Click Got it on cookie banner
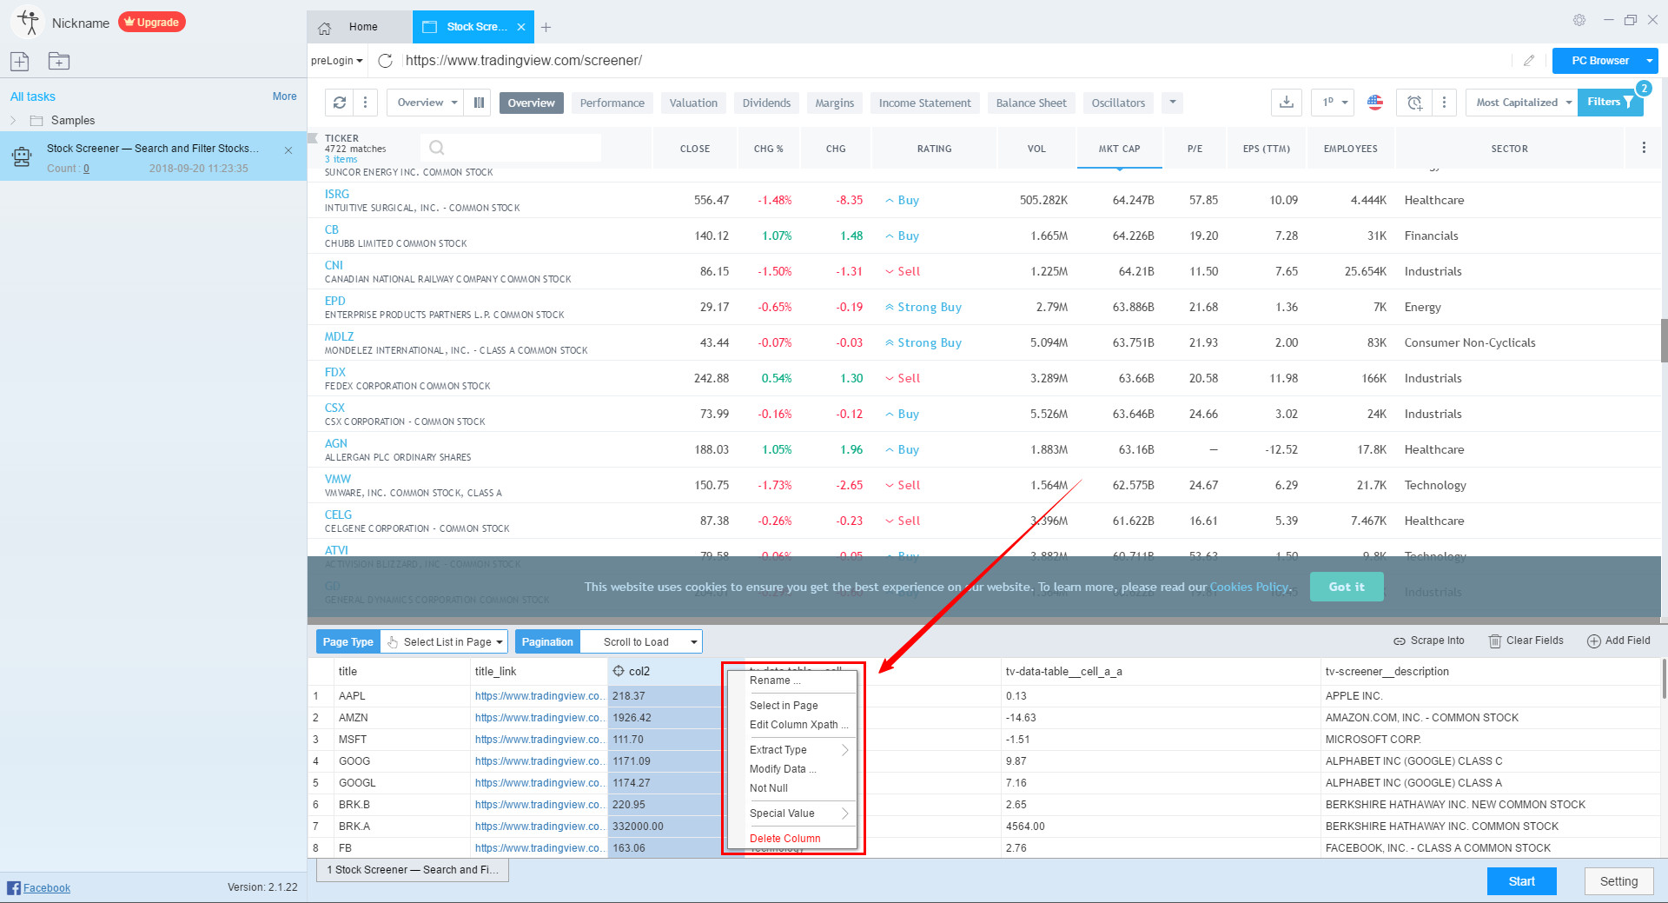1668x903 pixels. (x=1347, y=587)
